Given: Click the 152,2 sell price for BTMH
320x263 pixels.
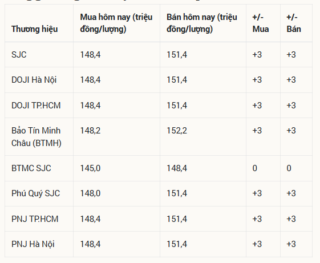Looking at the screenshot, I should pyautogui.click(x=177, y=131).
